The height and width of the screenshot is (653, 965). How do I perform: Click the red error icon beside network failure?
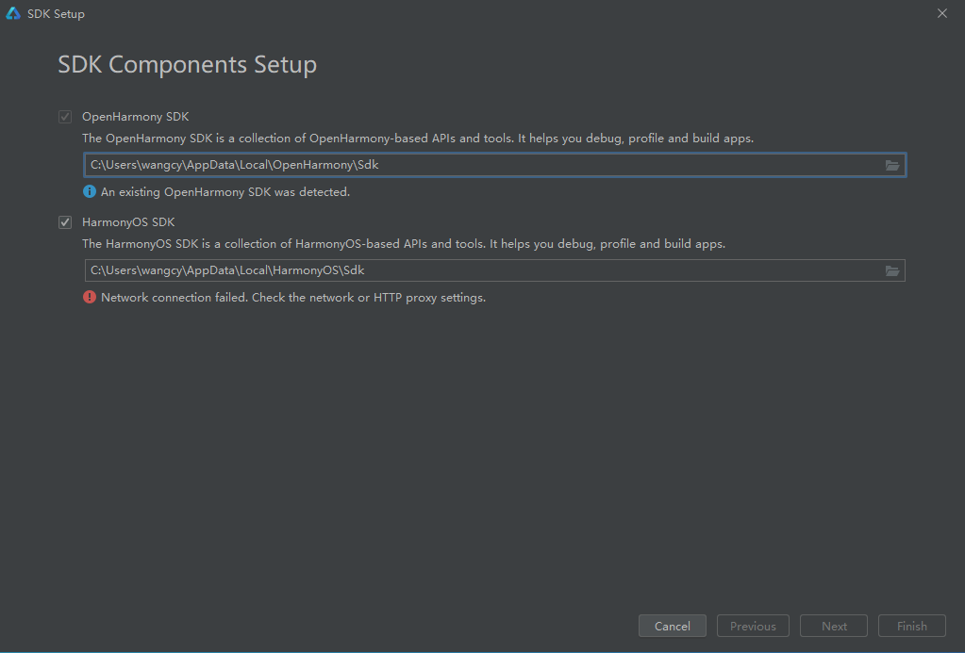[x=90, y=298]
